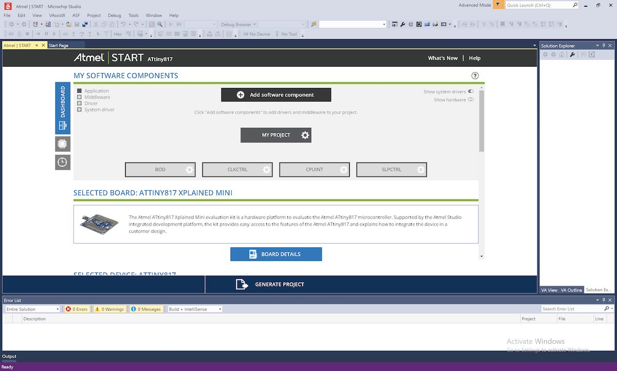Click the feedback filter icon near Quick Launch

[498, 5]
